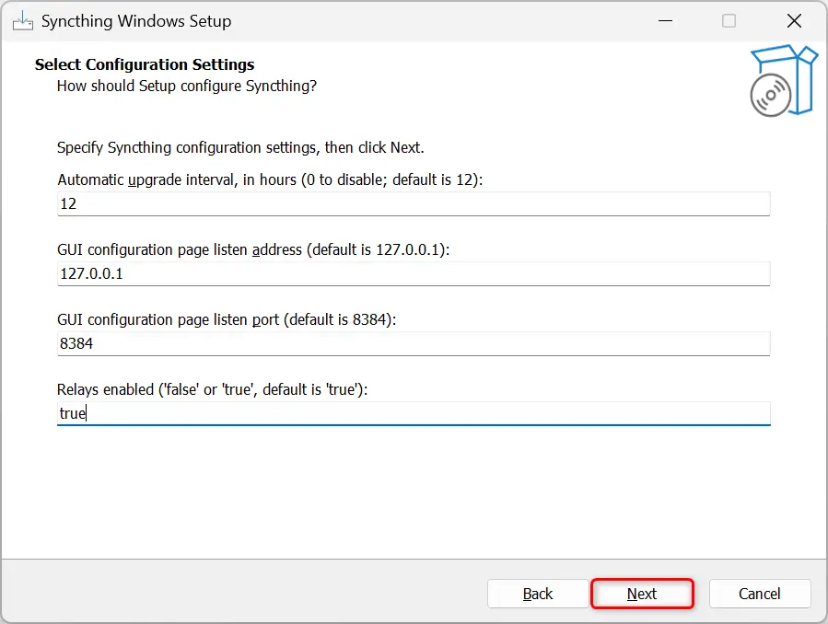Click the Relays enabled text field

(414, 413)
